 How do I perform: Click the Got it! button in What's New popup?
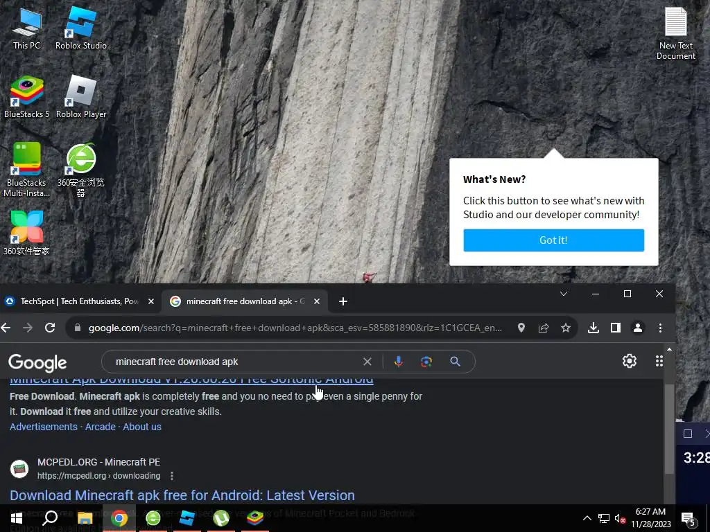pos(553,240)
